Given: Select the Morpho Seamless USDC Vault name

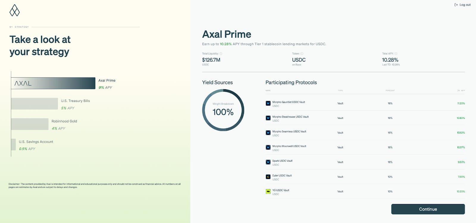Looking at the screenshot, I should pos(289,131).
